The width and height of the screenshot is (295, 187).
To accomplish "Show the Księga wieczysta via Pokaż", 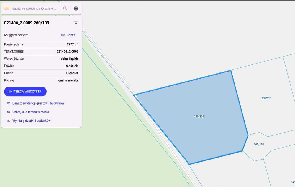I will point(71,35).
